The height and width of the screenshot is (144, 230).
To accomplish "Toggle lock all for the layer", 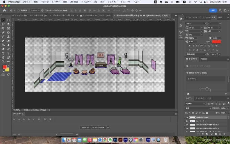I will pos(207,113).
